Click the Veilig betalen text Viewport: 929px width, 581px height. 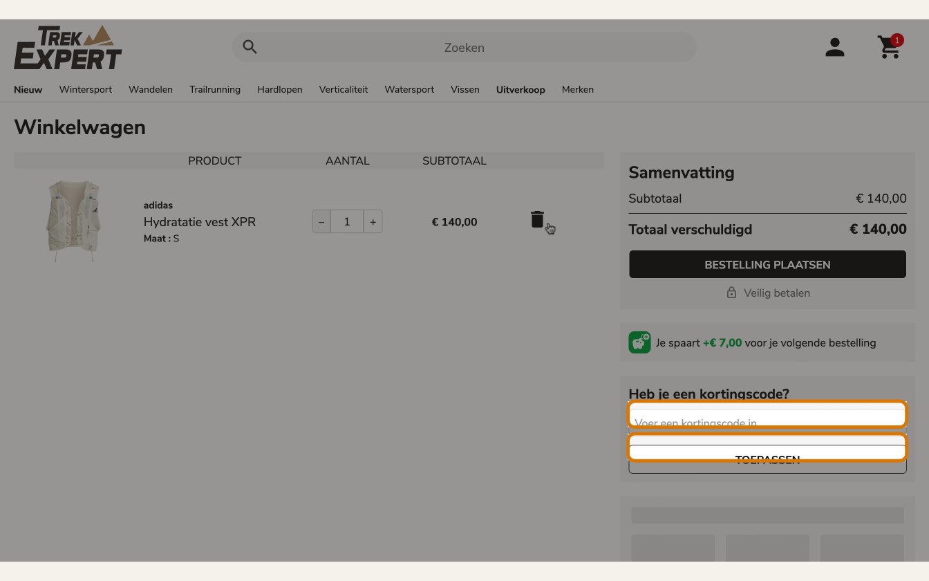pos(777,293)
